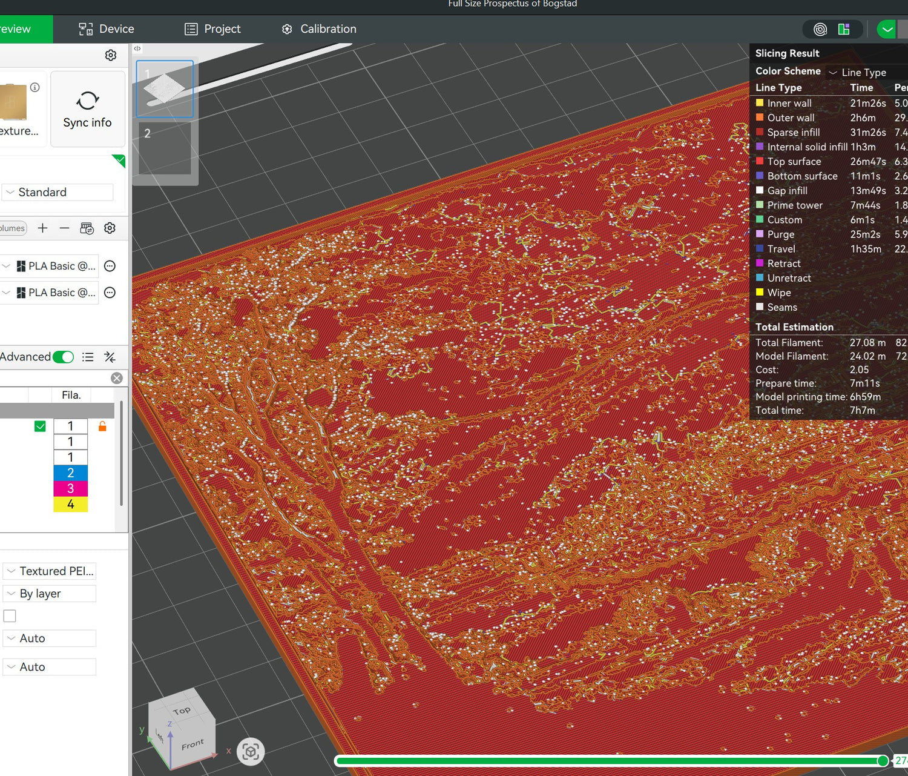Click the Top face of the view cube

click(181, 711)
